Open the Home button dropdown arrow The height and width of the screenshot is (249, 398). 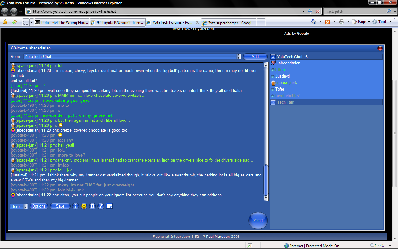[x=320, y=22]
